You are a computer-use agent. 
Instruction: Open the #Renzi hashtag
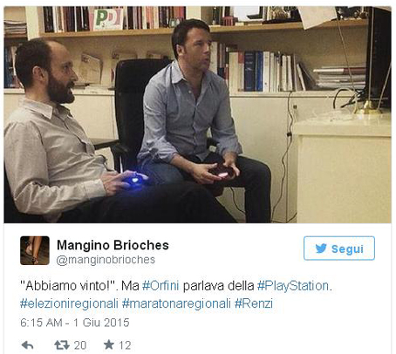tap(254, 303)
